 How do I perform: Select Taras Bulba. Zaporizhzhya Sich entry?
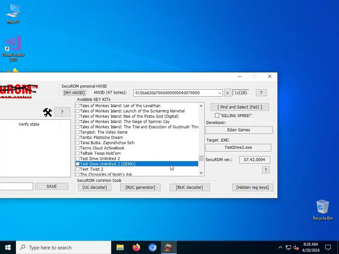click(x=107, y=143)
